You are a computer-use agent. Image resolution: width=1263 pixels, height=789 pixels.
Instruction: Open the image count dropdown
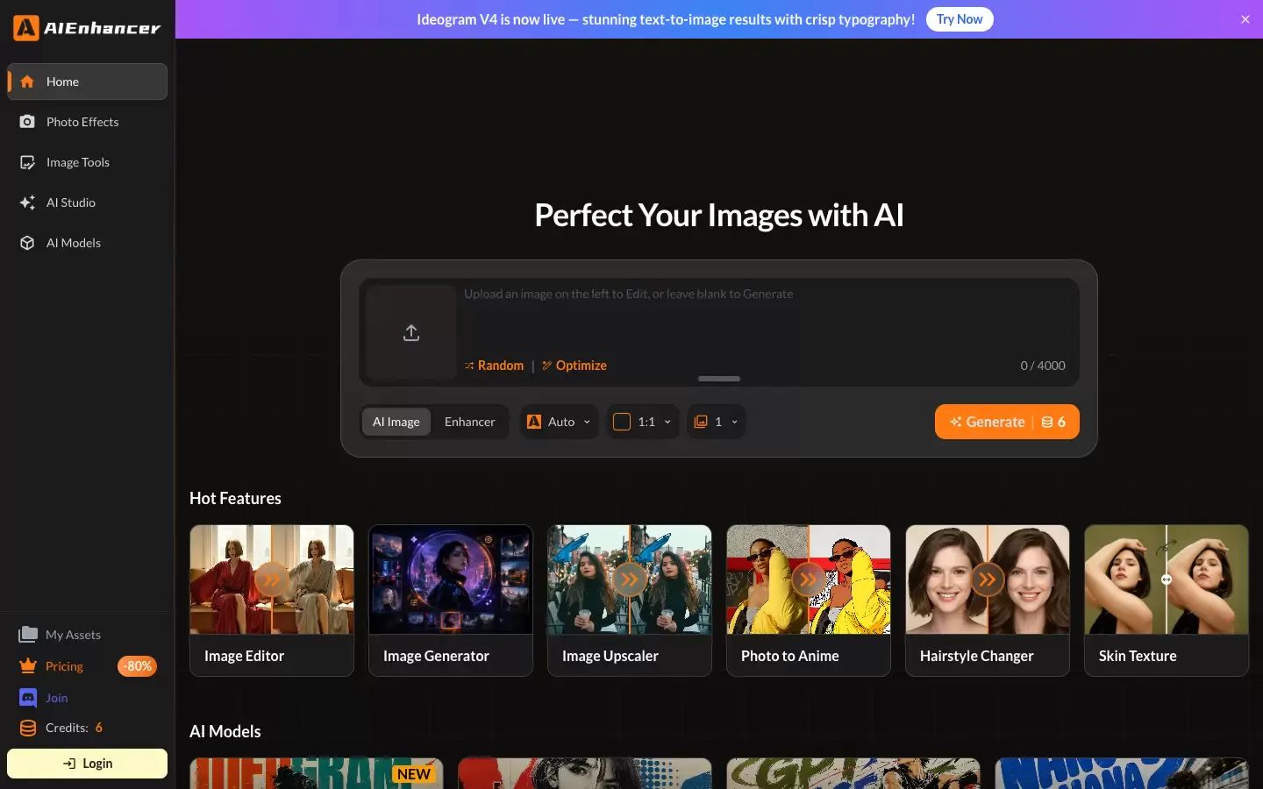click(716, 422)
